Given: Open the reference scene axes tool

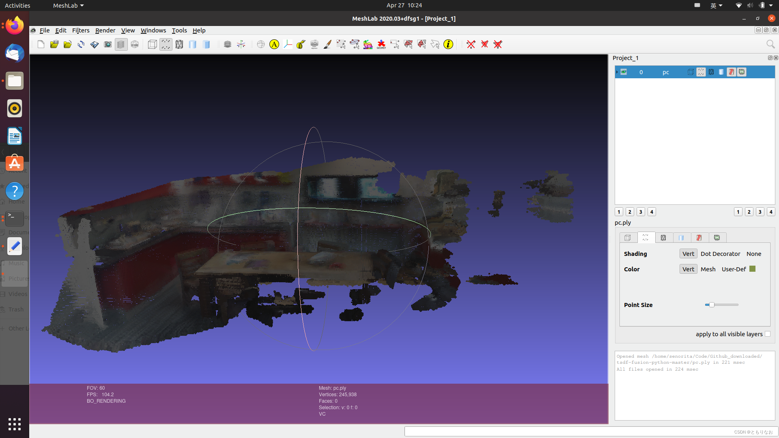Looking at the screenshot, I should pyautogui.click(x=288, y=44).
